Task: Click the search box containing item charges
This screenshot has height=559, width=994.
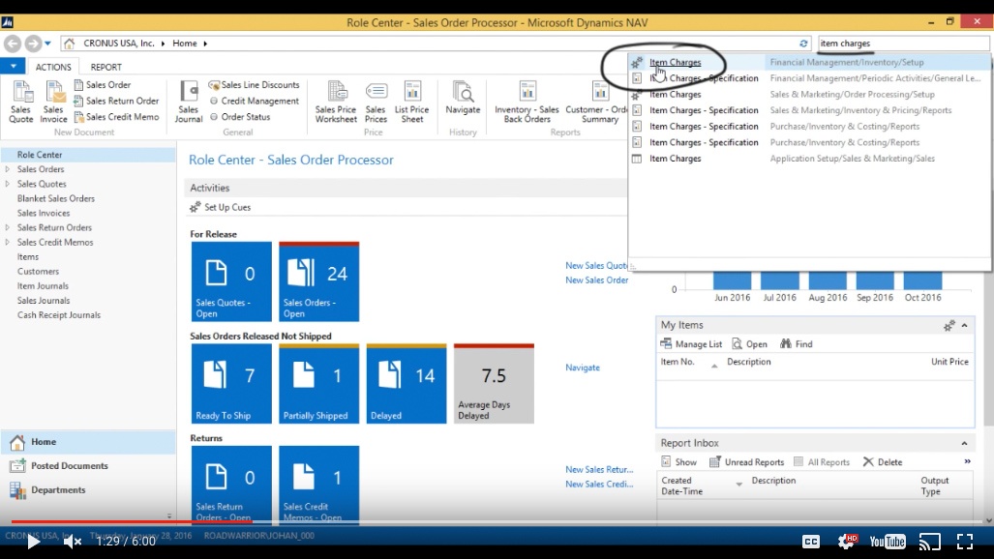Action: [x=903, y=44]
